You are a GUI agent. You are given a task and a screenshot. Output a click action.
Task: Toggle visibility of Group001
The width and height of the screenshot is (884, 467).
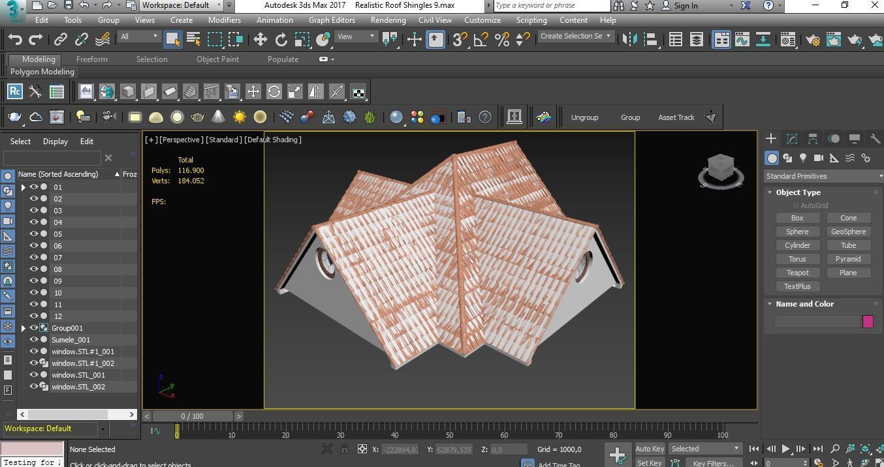tap(34, 328)
